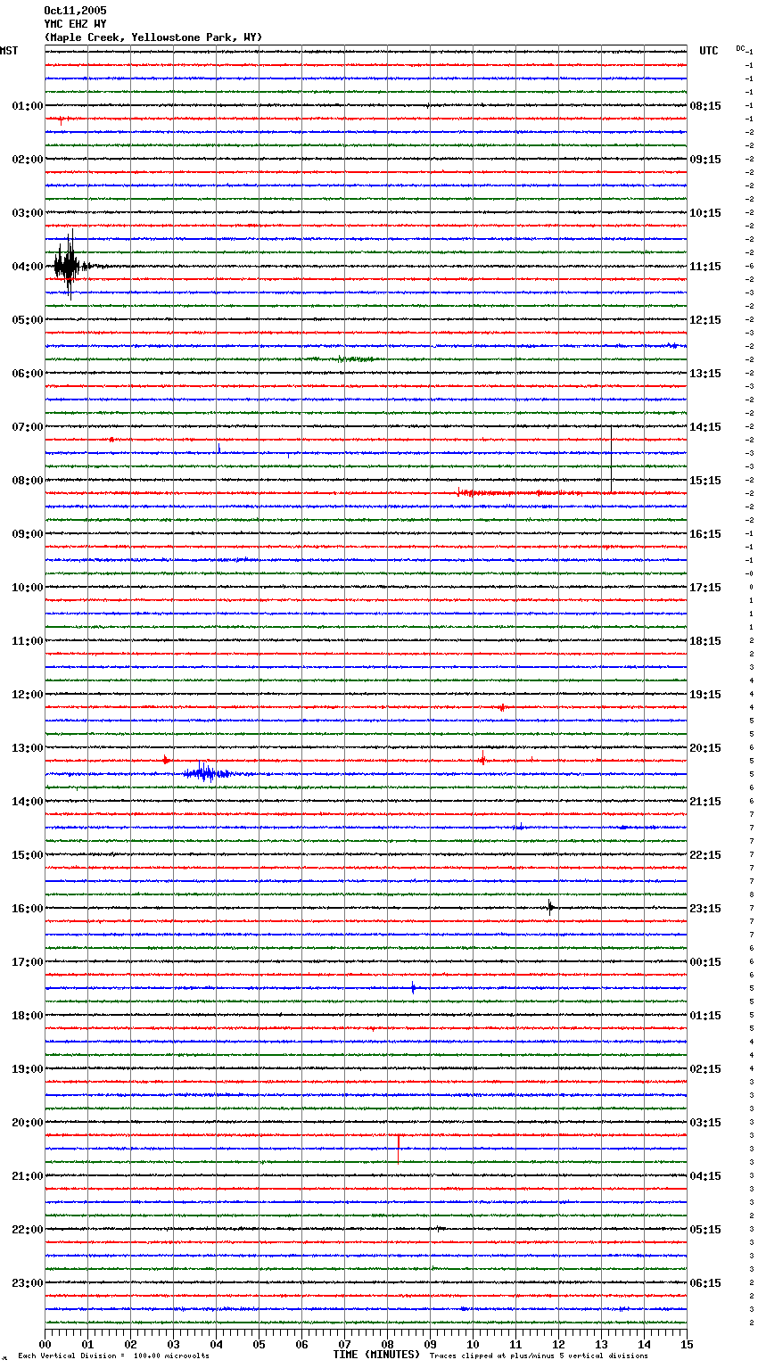Viewport: 758px width, 1368px height.
Task: Click the 21:15 UTC time label
Action: 705,802
